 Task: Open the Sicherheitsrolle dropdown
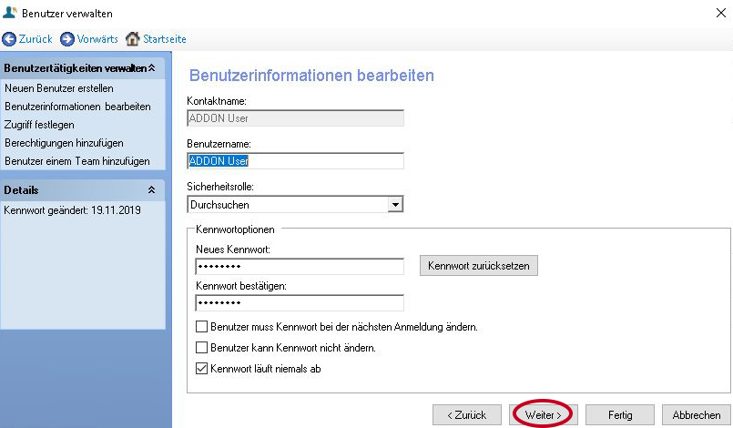tap(395, 204)
